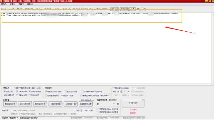Viewport: 214px width, 120px height.
Task: Open the 帮助 menu
Action: (x=30, y=4)
